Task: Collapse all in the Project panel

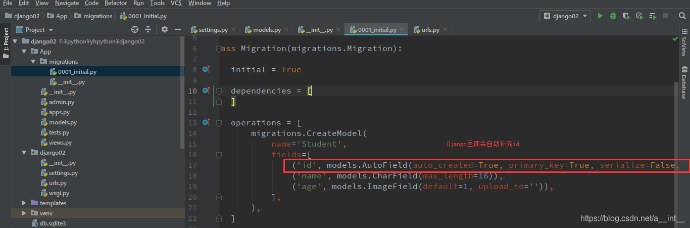Action: click(148, 30)
